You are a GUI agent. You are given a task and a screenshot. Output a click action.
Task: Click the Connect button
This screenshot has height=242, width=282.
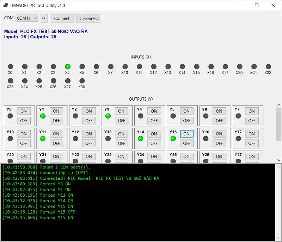pyautogui.click(x=62, y=18)
